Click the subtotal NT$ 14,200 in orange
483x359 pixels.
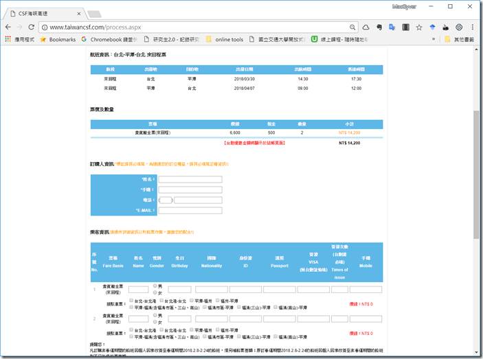coord(349,133)
